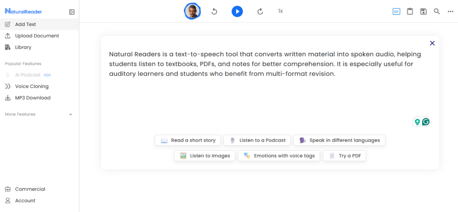
Task: Skip forward with the forward arrow icon
Action: (x=260, y=11)
